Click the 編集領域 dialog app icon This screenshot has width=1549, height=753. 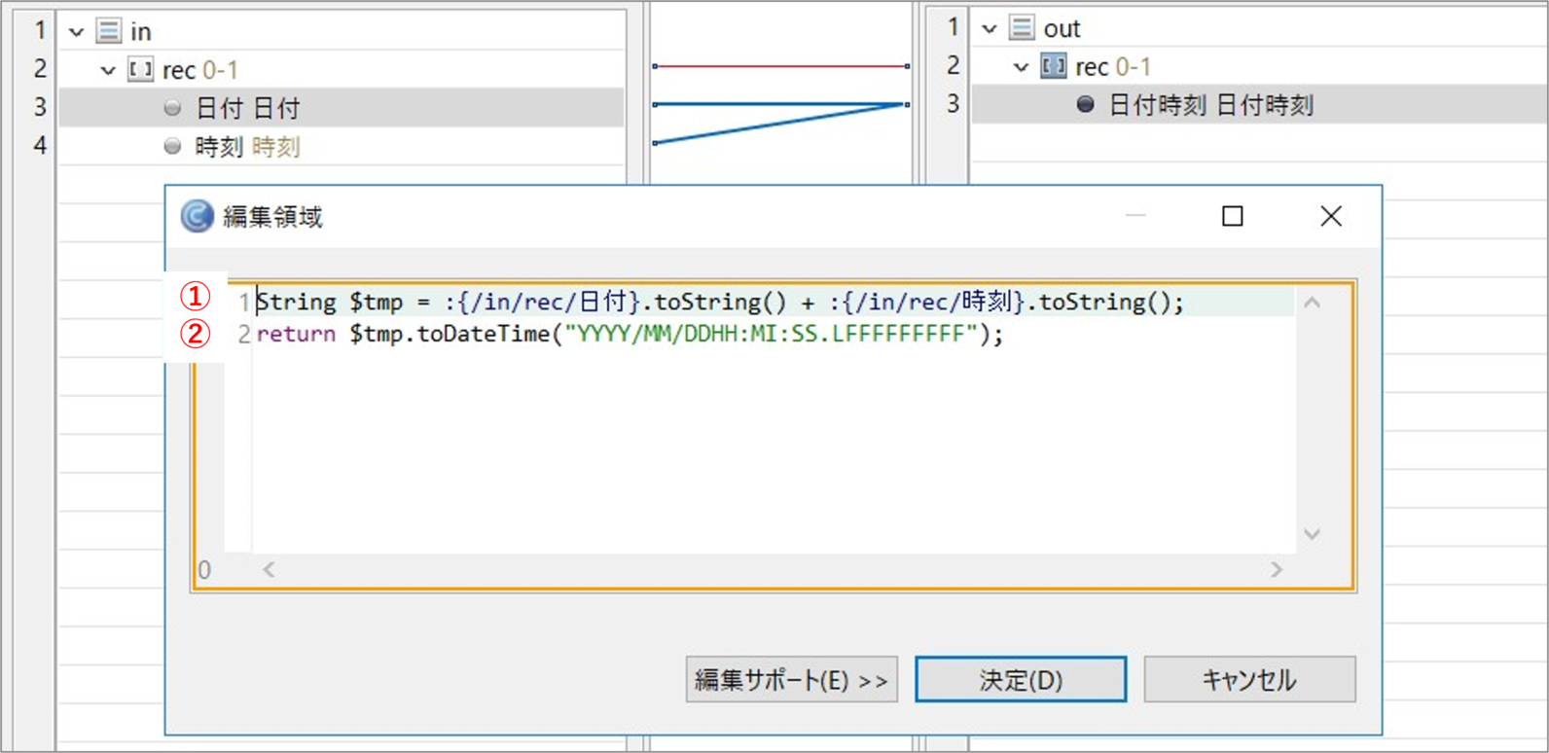[x=198, y=216]
